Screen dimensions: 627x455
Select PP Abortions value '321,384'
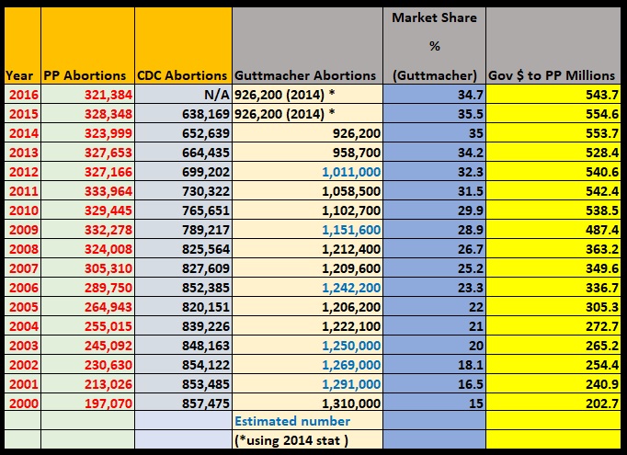[108, 95]
